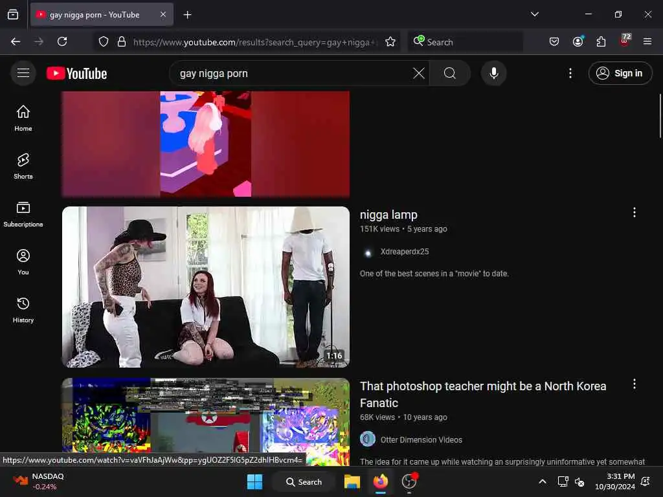This screenshot has height=497, width=663.
Task: Switch to Firefox in the taskbar
Action: coord(381,481)
